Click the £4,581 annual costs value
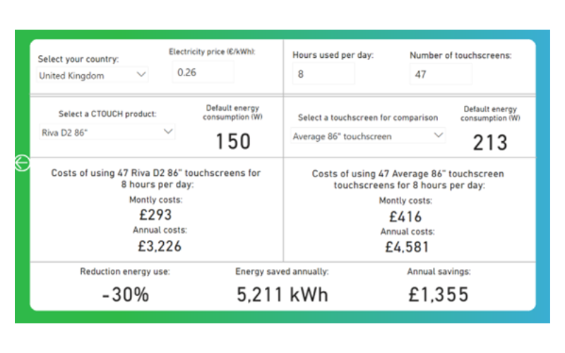The image size is (565, 353). 408,247
